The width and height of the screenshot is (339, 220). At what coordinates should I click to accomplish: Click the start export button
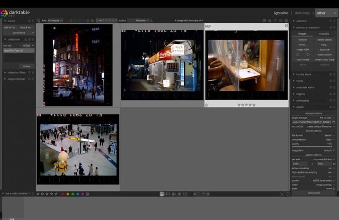pos(314,193)
